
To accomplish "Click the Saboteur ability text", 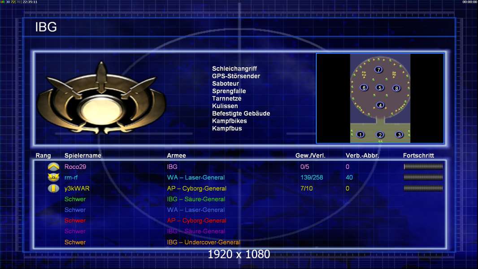I will coord(226,83).
